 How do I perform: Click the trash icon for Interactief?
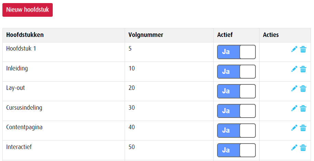tap(303, 148)
